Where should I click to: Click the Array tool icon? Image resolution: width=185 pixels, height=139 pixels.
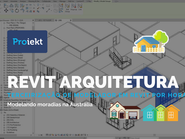pyautogui.click(x=27, y=8)
